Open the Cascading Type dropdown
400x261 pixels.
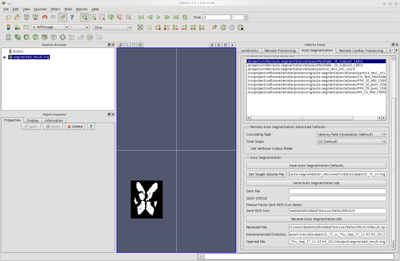pyautogui.click(x=351, y=134)
